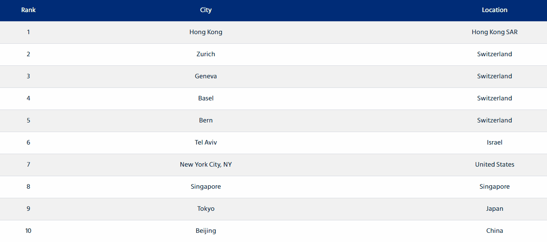Select rank number 10 cell
This screenshot has width=547, height=242.
click(x=28, y=231)
